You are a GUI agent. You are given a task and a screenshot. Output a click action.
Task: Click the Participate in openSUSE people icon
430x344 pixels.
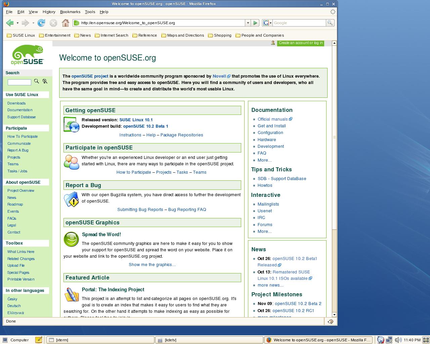click(71, 162)
